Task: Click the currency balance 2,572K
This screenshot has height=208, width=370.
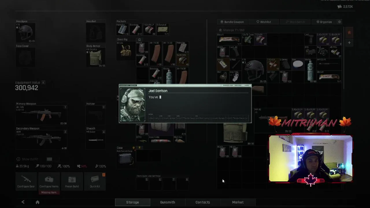Action: 345,7
